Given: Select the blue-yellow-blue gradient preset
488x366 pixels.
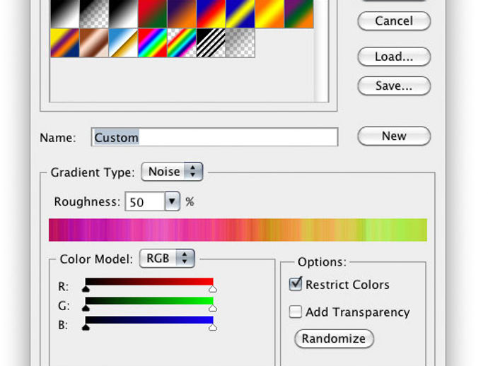Looking at the screenshot, I should coord(240,13).
